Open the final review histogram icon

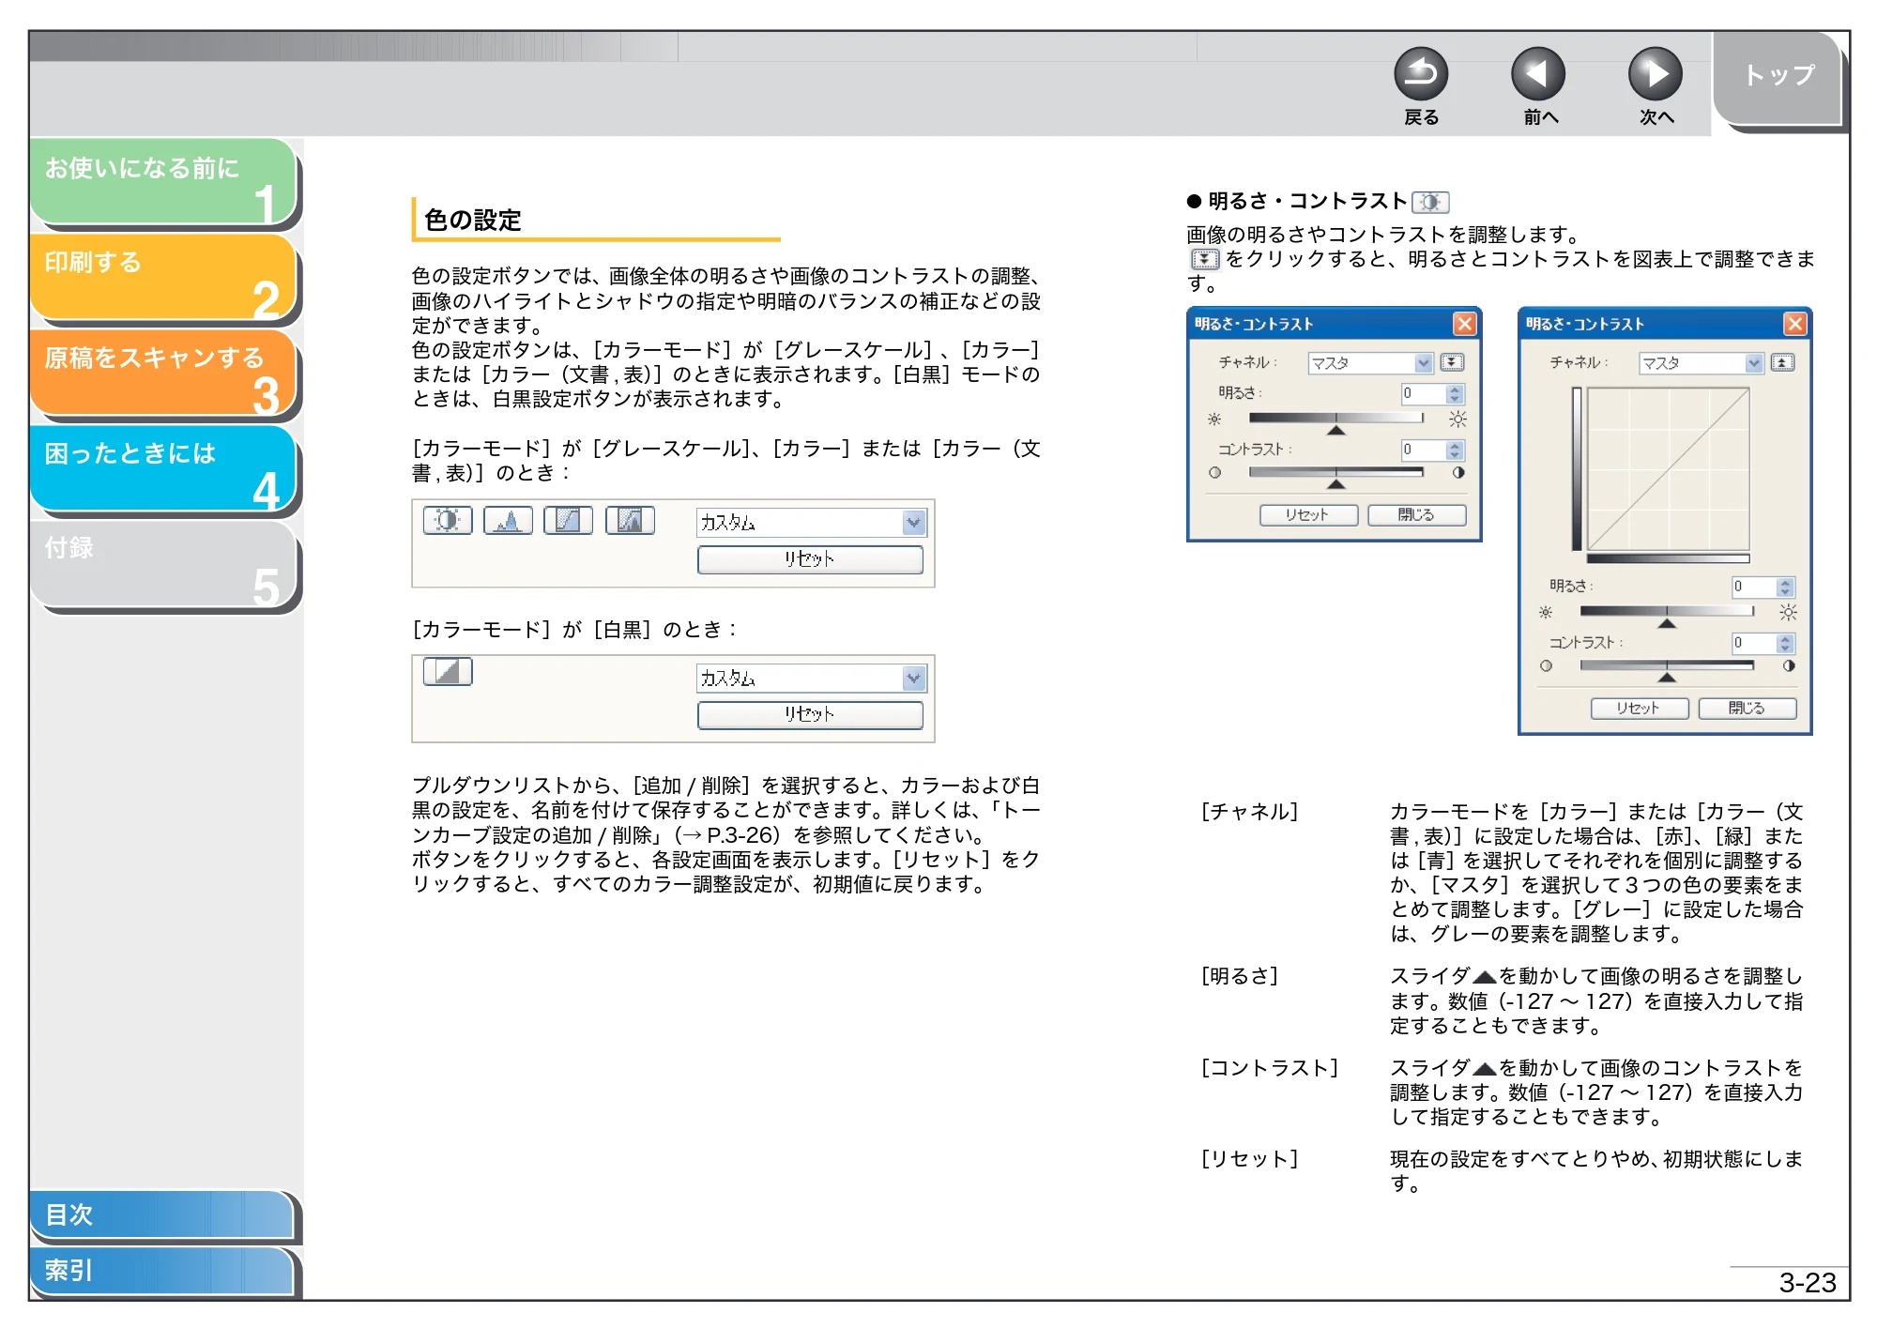pos(630,520)
